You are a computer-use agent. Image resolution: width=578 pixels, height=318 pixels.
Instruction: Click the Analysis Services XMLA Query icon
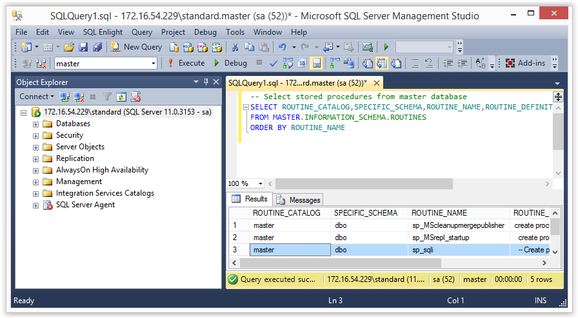tap(217, 47)
